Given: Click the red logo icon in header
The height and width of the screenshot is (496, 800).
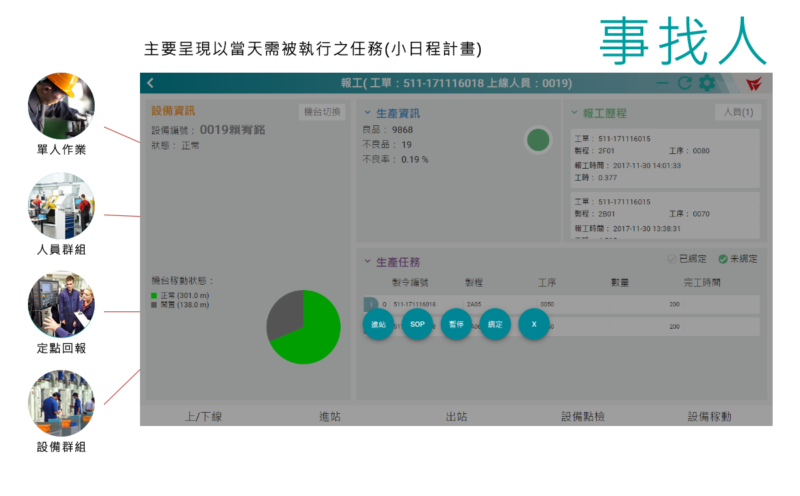Looking at the screenshot, I should tap(754, 84).
